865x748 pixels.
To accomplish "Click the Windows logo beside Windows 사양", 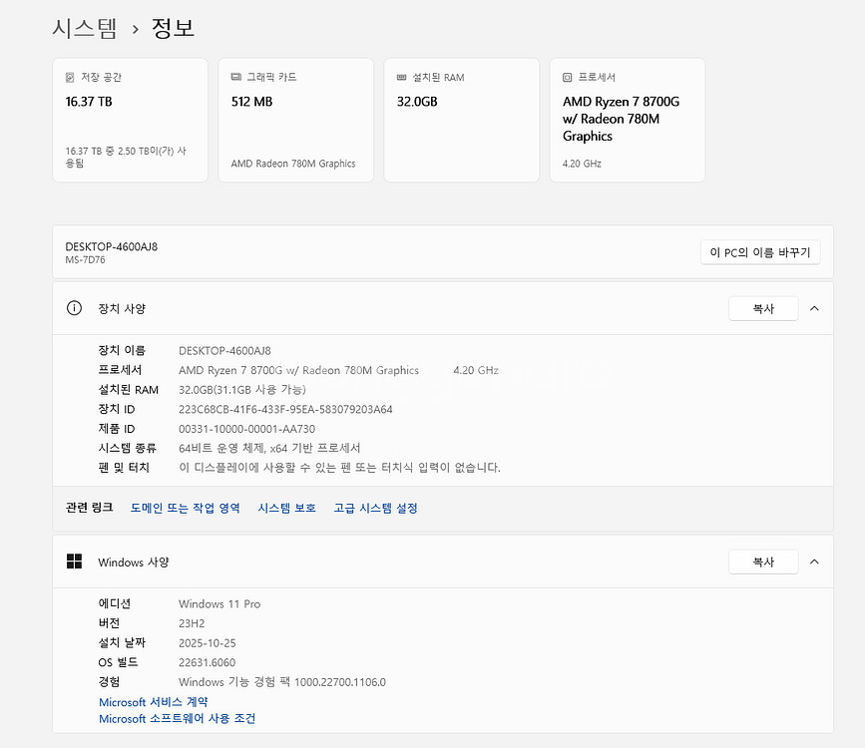I will tap(74, 561).
